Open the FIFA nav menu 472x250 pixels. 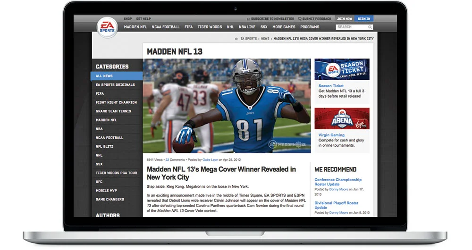point(188,27)
